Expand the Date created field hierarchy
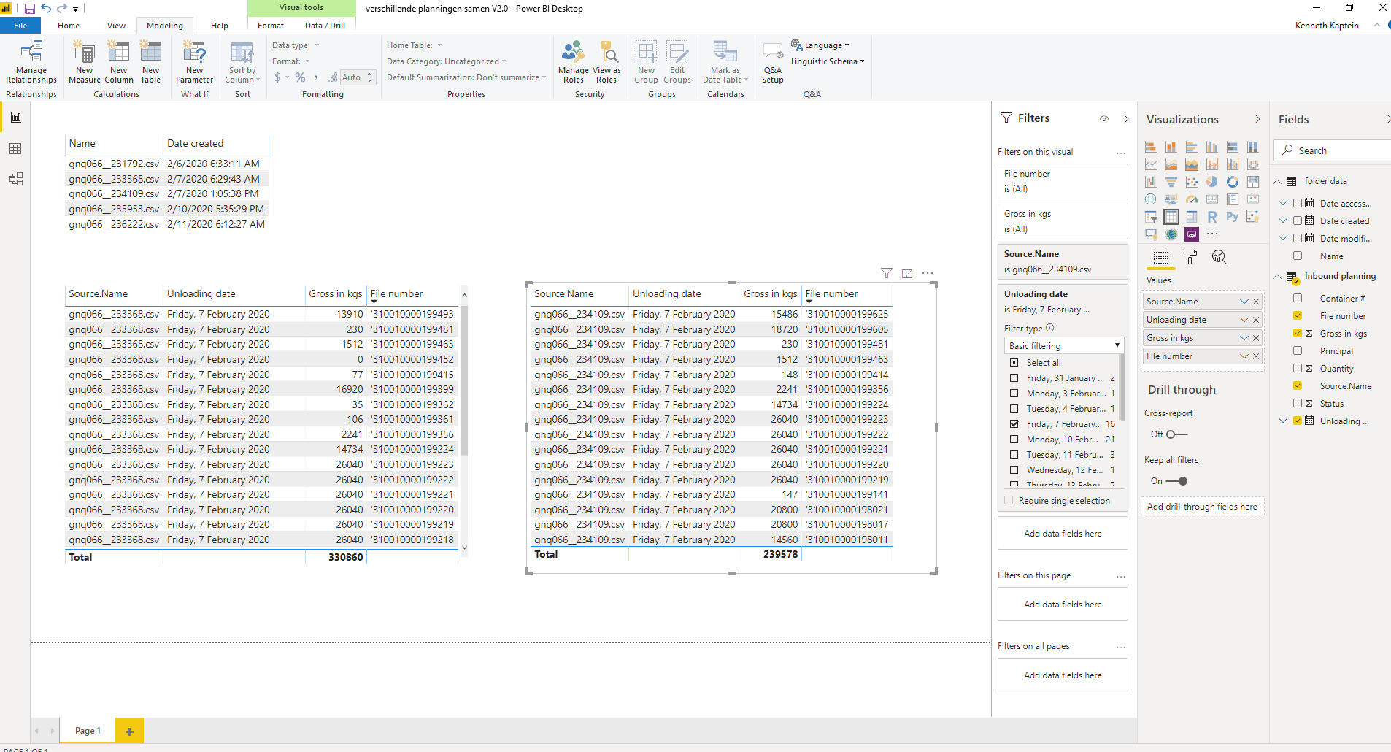This screenshot has height=752, width=1391. [x=1283, y=220]
